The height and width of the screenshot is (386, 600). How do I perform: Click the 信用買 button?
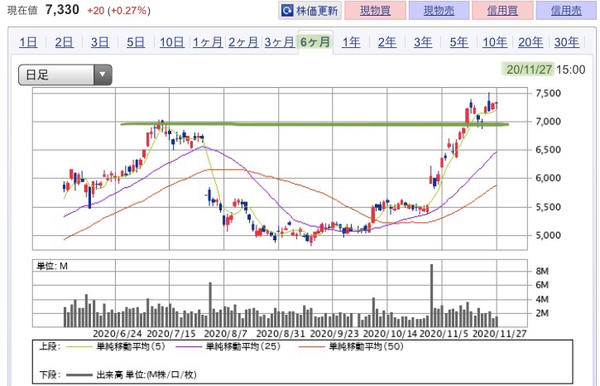click(x=502, y=10)
